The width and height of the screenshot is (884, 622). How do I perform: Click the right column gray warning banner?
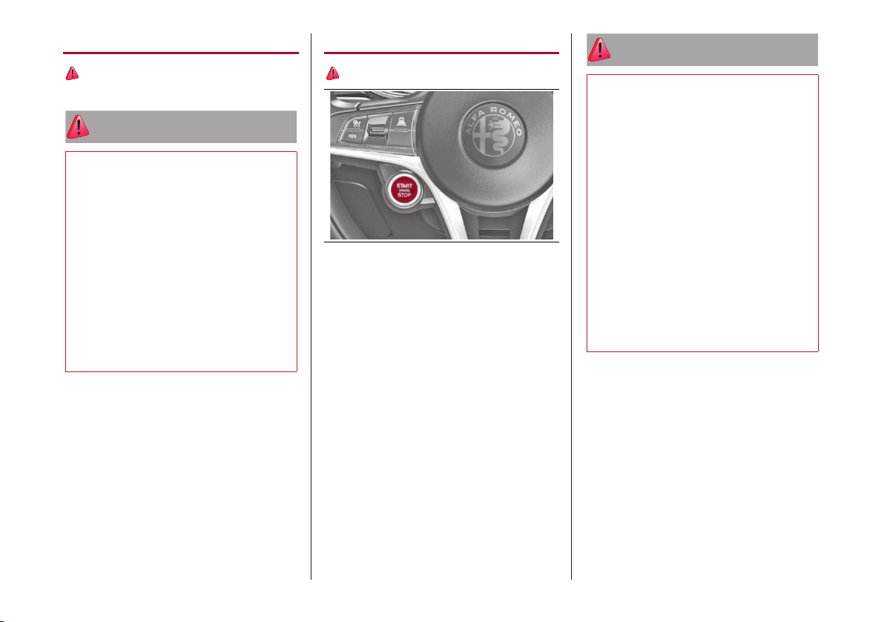(x=702, y=50)
